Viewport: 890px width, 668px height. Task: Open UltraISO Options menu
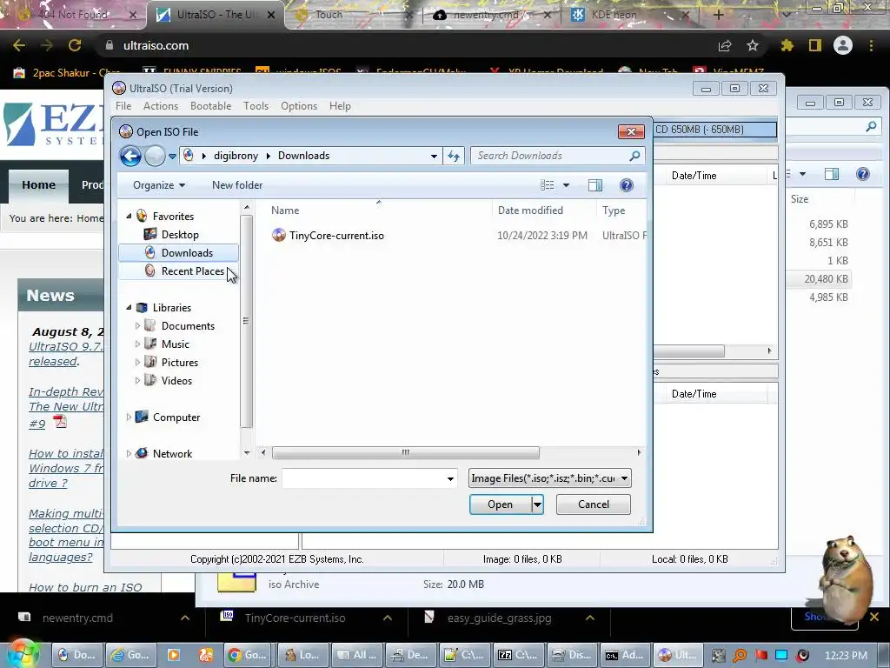click(299, 106)
